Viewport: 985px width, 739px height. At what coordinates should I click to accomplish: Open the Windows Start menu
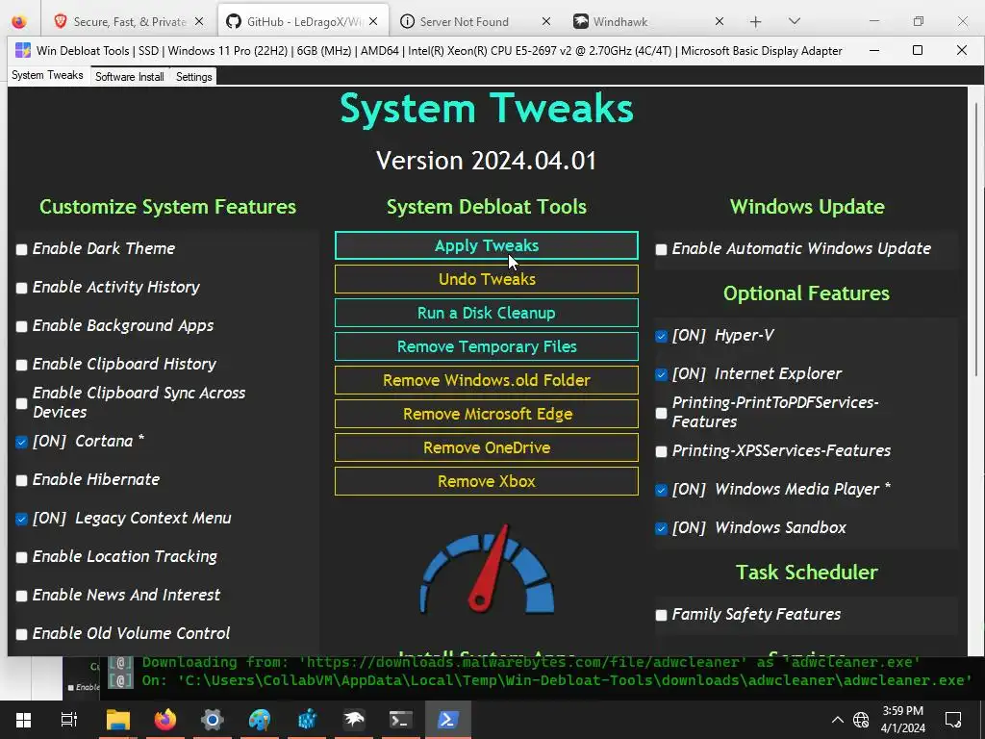coord(23,720)
